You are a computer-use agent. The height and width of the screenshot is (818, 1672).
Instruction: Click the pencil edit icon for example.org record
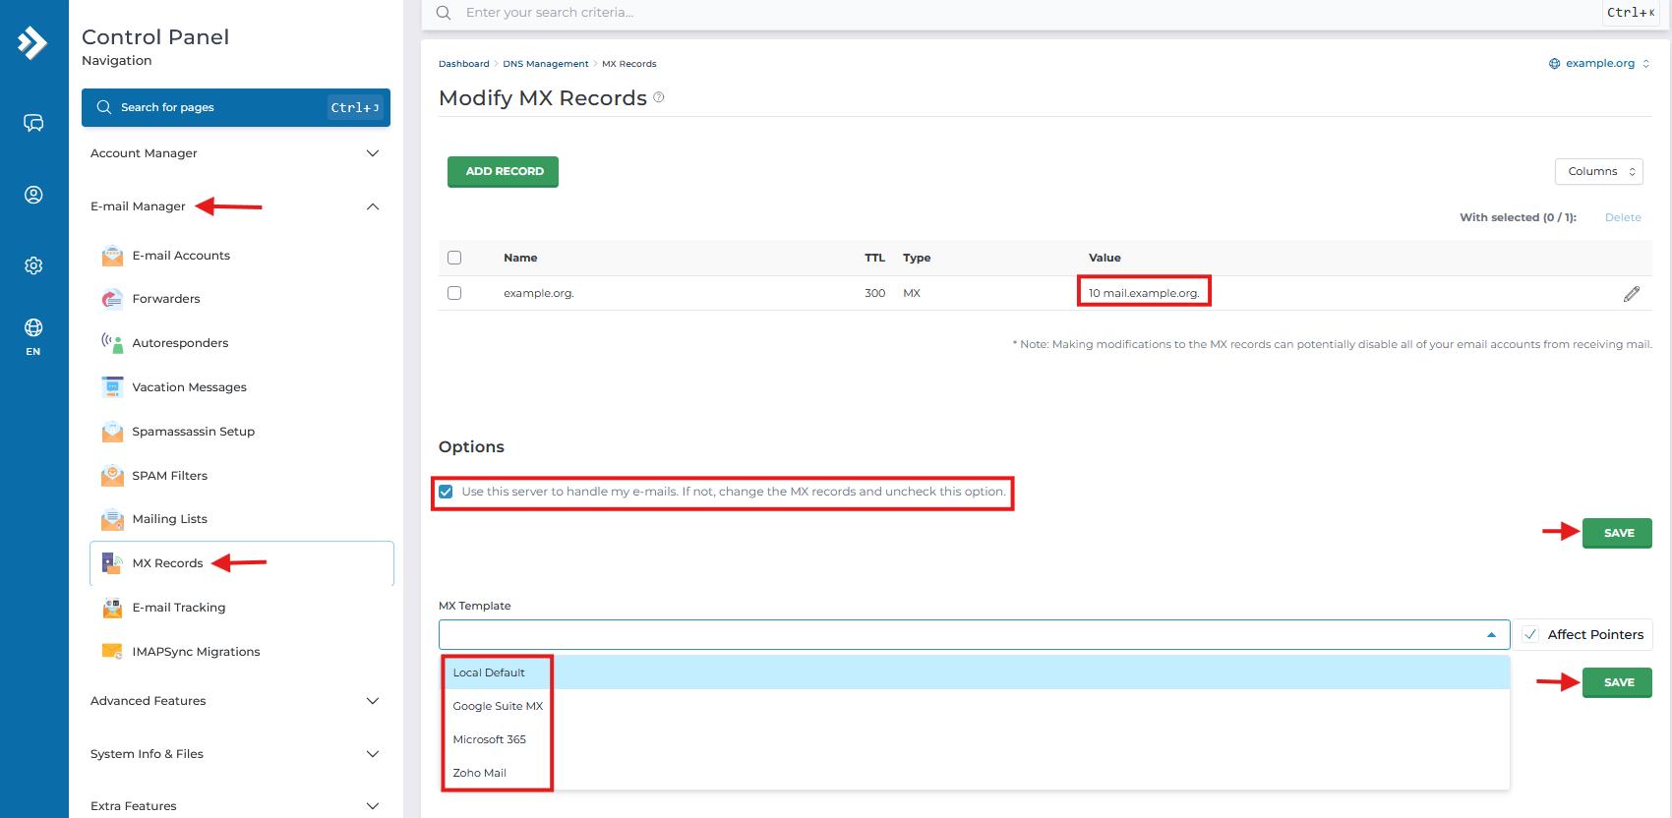pos(1631,294)
